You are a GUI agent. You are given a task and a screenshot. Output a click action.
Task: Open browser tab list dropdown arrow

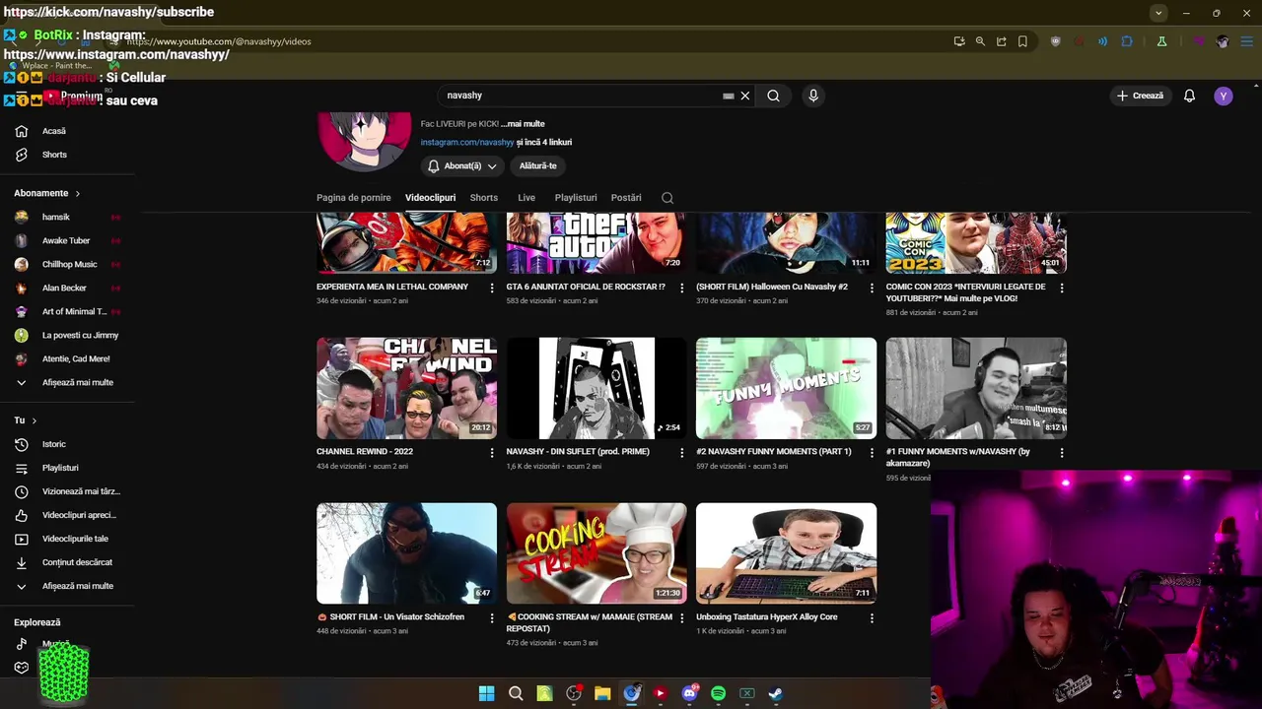click(x=1158, y=13)
